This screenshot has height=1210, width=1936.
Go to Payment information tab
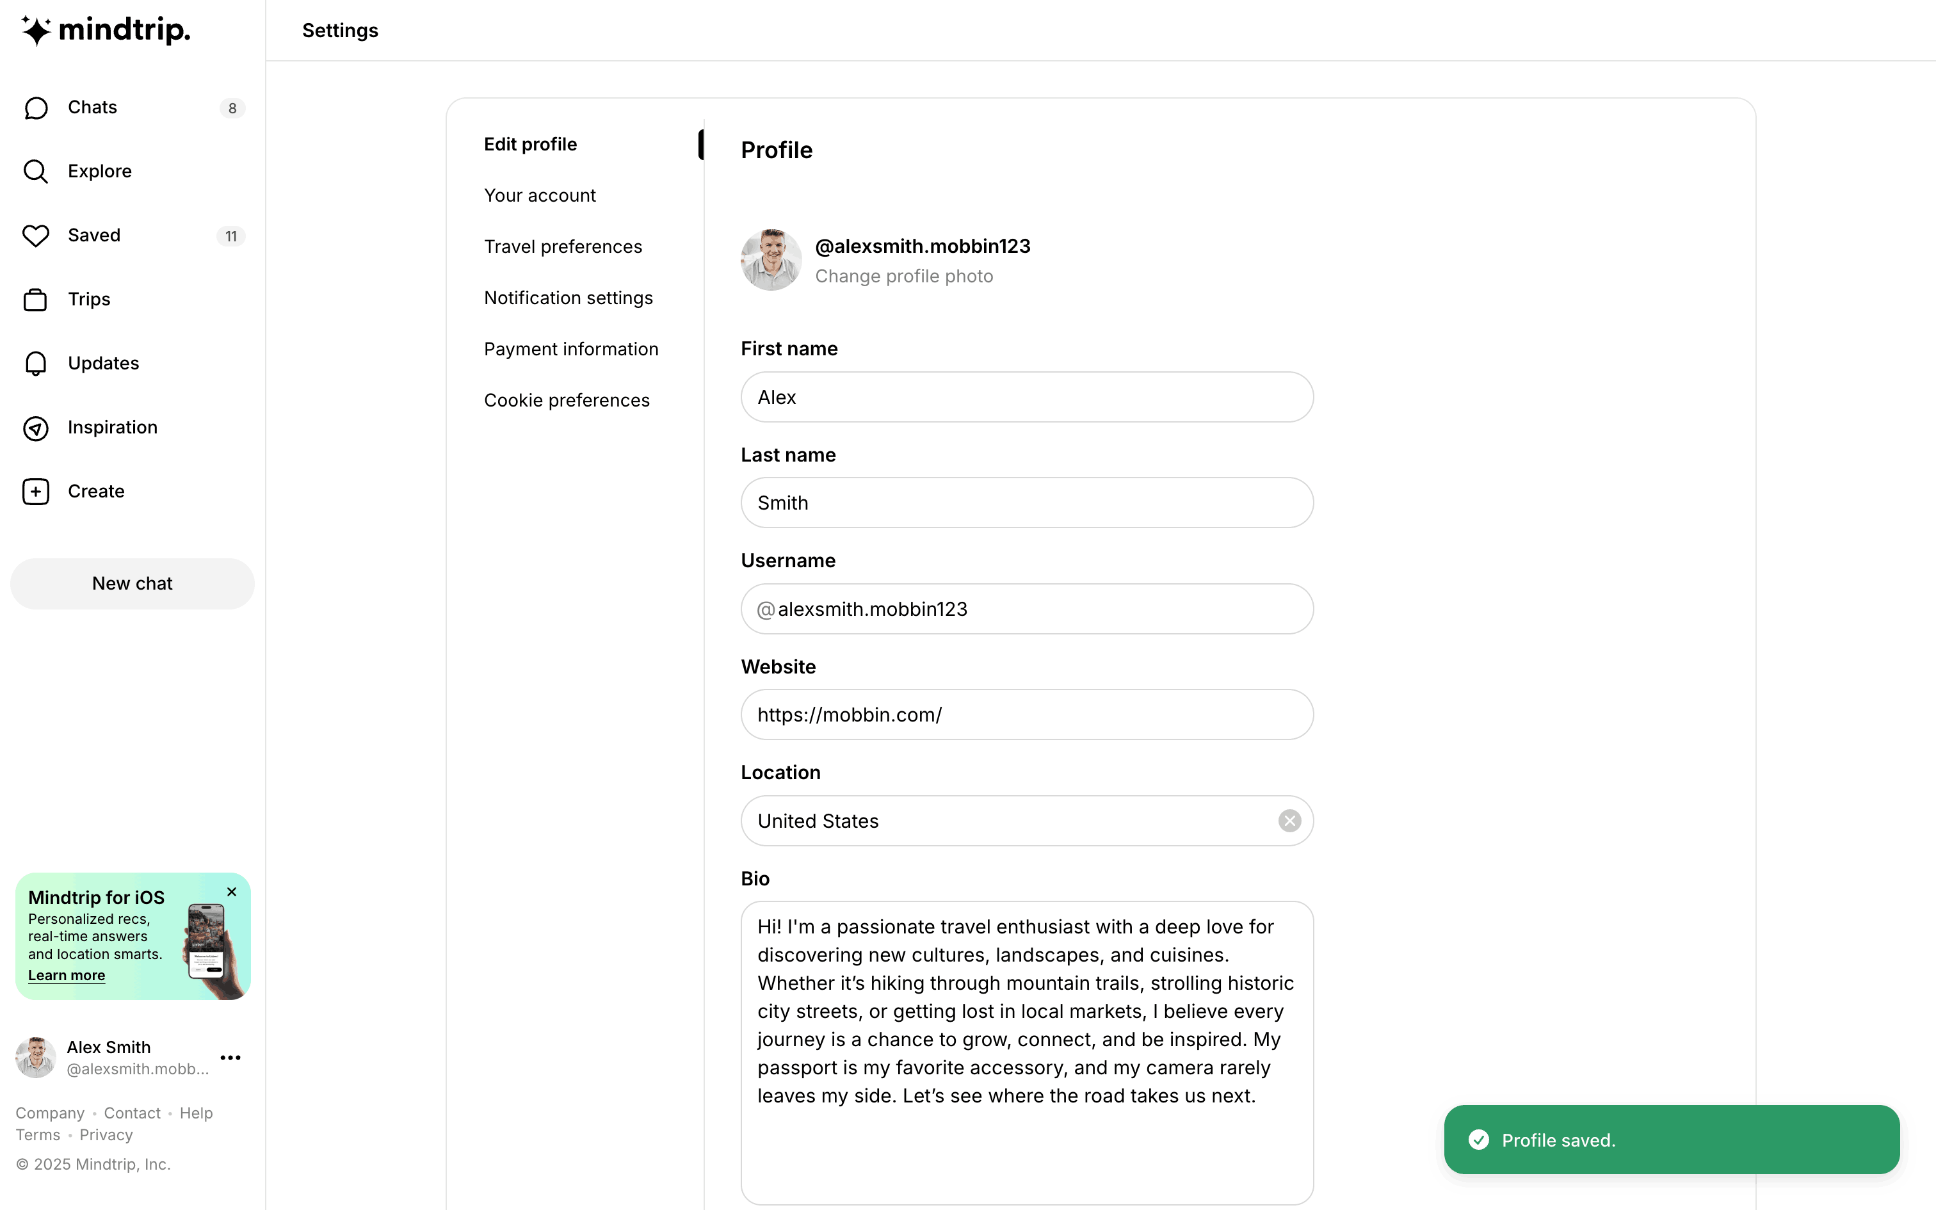570,349
